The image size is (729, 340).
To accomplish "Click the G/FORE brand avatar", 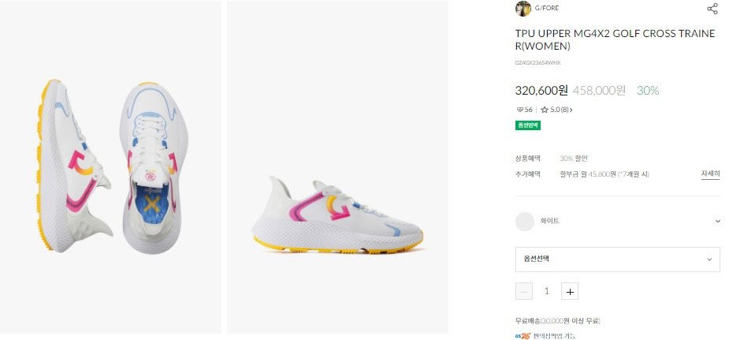I will [x=523, y=9].
